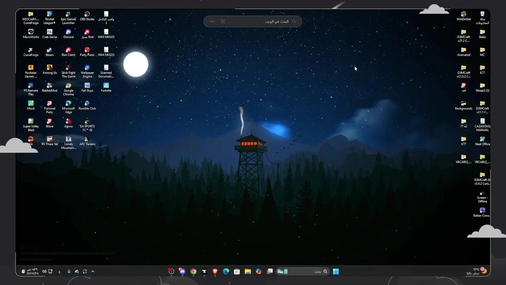Click the taskbar search box

click(x=302, y=271)
